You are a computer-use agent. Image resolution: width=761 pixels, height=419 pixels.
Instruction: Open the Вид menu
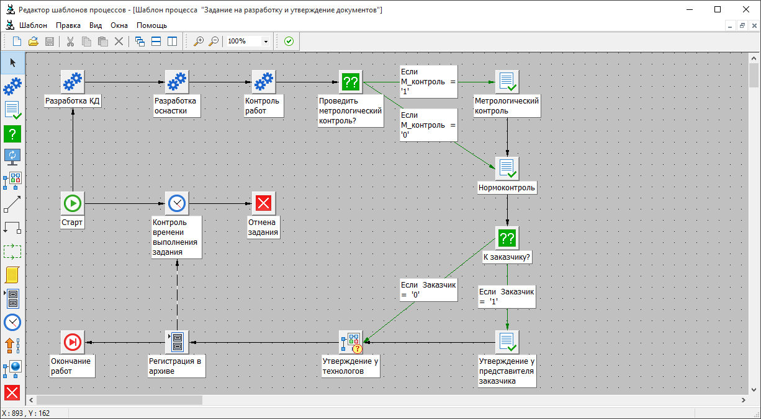point(96,25)
